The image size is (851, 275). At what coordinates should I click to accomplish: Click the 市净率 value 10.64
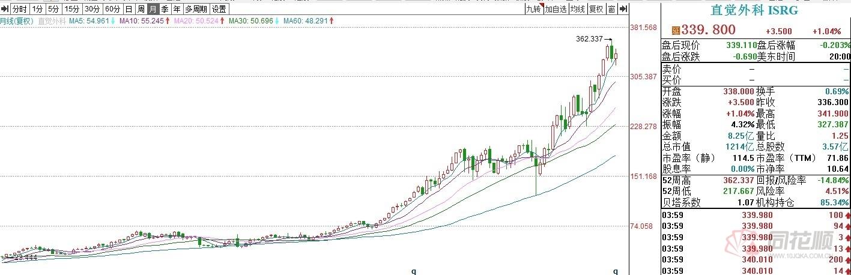[839, 169]
